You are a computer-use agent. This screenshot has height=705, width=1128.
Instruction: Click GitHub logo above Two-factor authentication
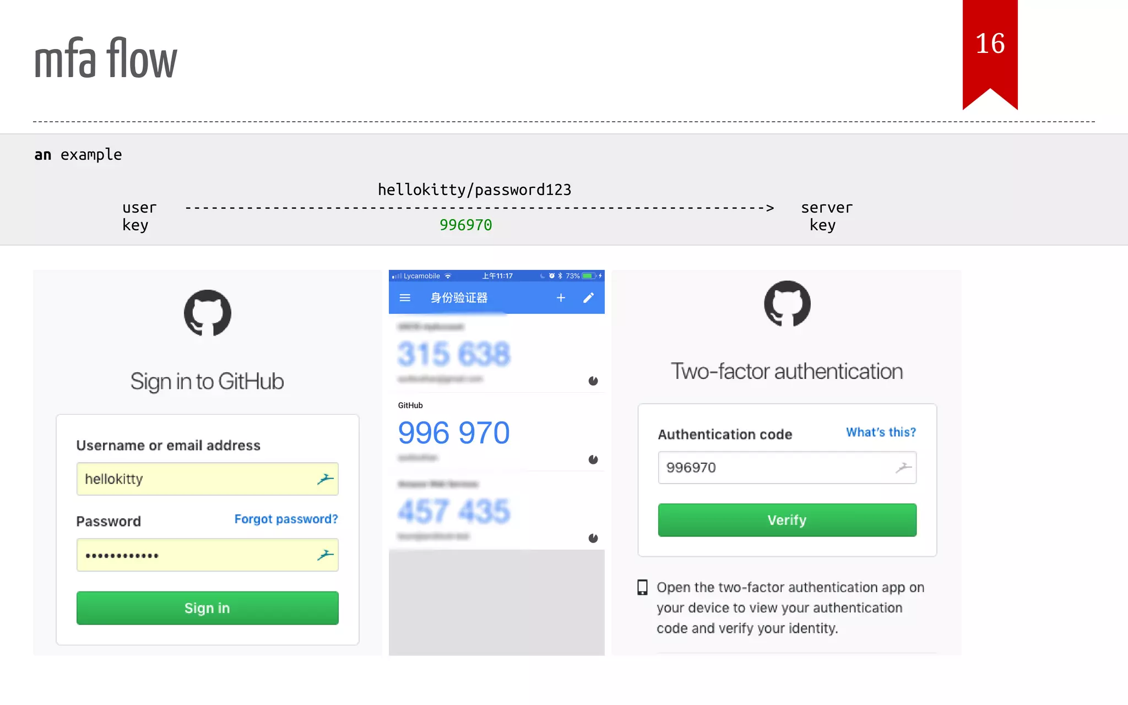pos(787,303)
